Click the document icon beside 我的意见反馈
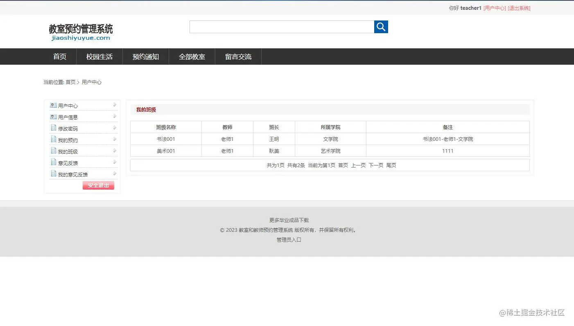Image resolution: width=574 pixels, height=326 pixels. [x=53, y=174]
